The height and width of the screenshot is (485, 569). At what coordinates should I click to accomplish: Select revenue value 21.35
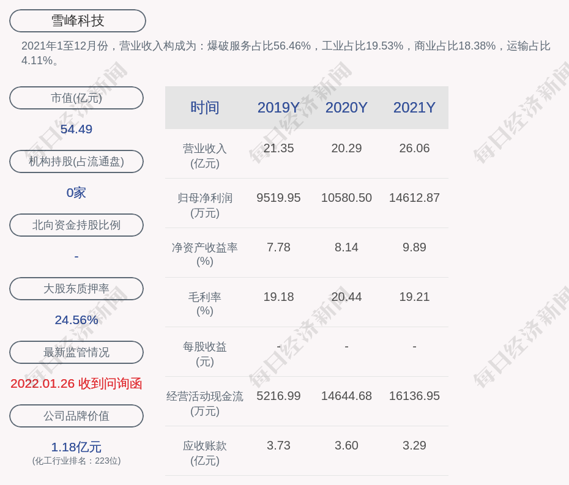coord(279,149)
